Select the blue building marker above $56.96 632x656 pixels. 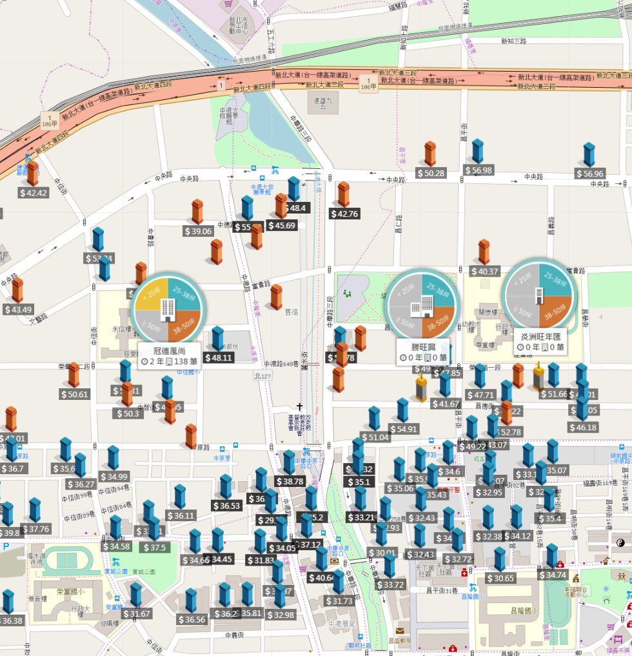coord(589,154)
